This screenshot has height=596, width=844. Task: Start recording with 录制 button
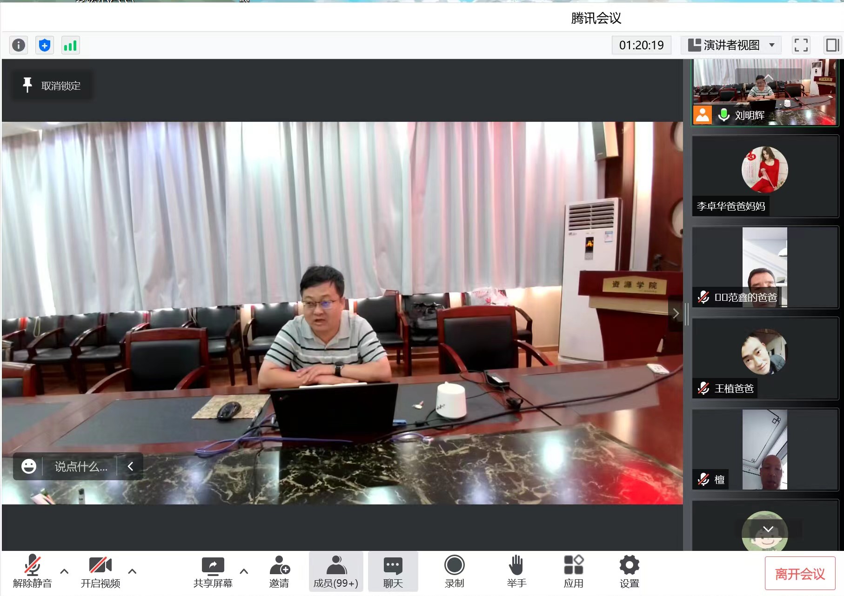click(x=454, y=571)
